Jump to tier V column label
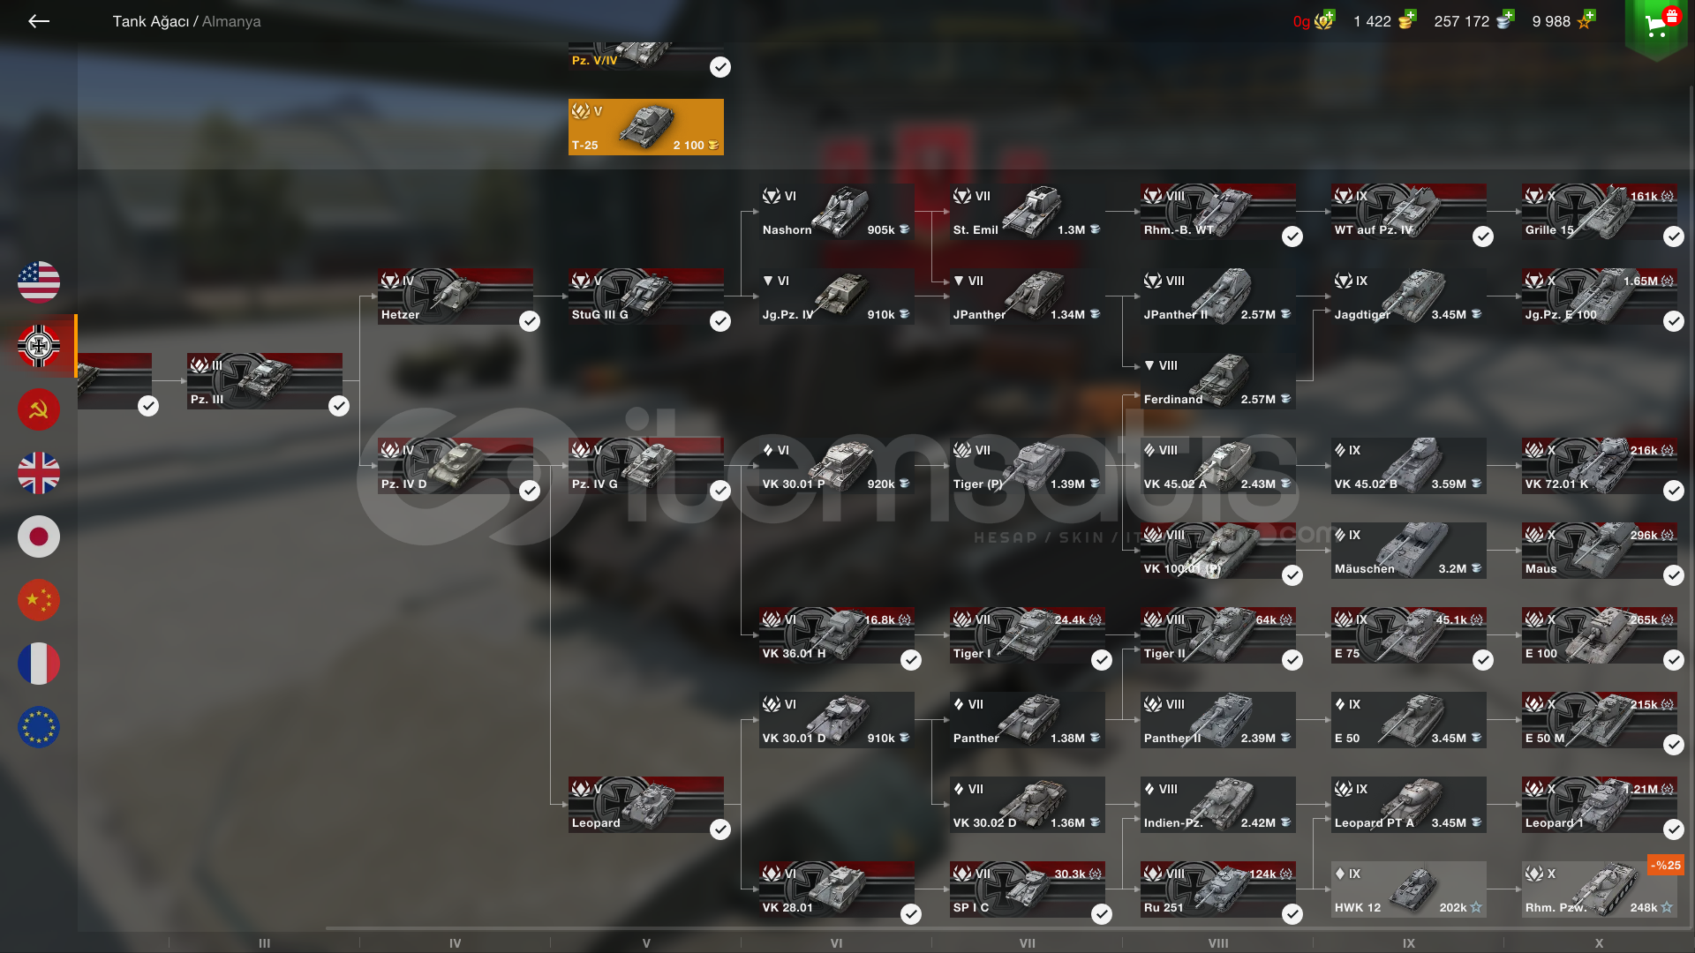The image size is (1695, 953). 646,943
